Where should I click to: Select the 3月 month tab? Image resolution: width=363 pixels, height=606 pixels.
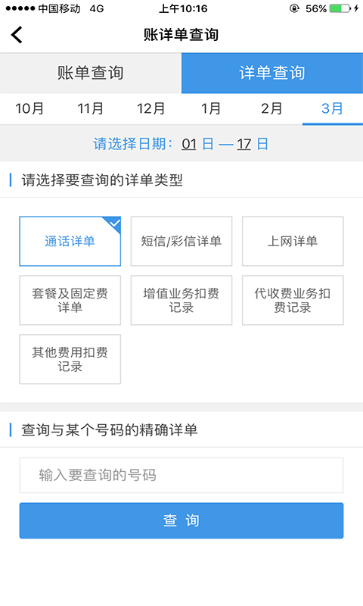[333, 108]
